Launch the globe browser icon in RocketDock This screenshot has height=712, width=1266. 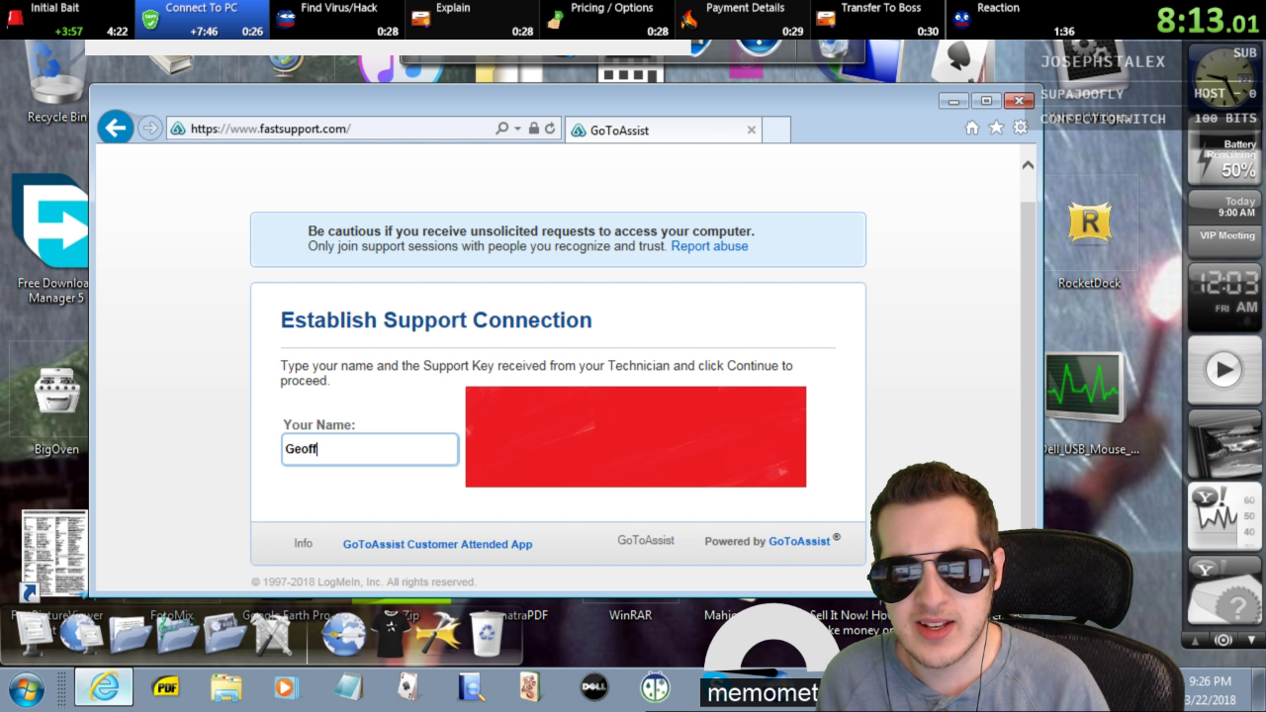pyautogui.click(x=343, y=634)
